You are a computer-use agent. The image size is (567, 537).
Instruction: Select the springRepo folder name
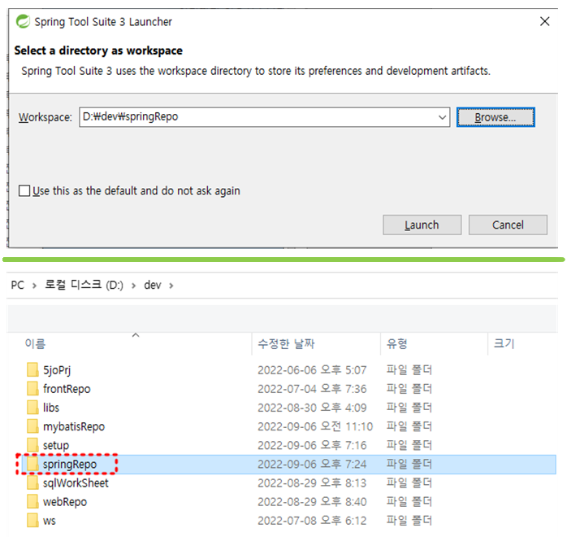(70, 465)
